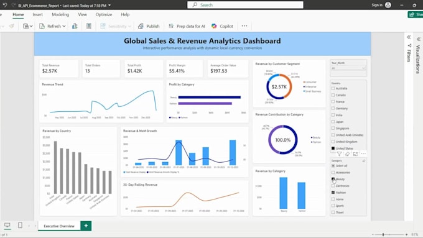423x238 pixels.
Task: Check the United Kingdom checkbox
Action: (333, 142)
